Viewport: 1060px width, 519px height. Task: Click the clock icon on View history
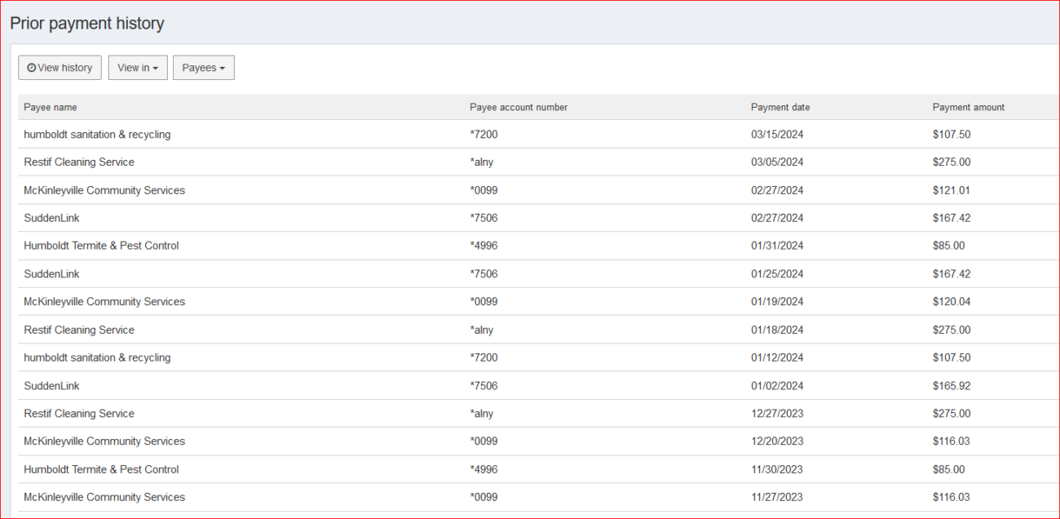pyautogui.click(x=32, y=68)
